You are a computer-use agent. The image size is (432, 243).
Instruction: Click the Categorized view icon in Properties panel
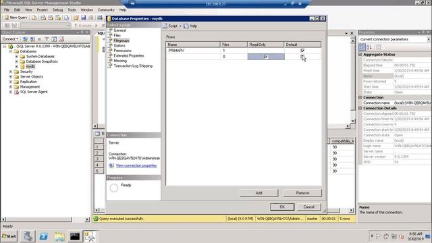(362, 47)
